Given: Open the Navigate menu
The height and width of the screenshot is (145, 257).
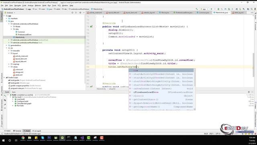Looking at the screenshot, I should pyautogui.click(x=18, y=6).
